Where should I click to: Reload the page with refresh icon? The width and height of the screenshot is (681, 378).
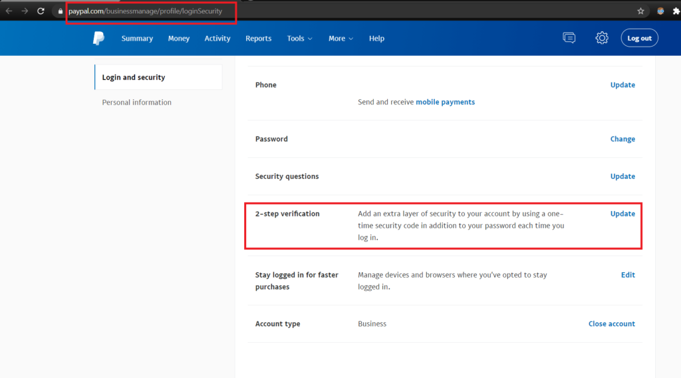coord(41,11)
